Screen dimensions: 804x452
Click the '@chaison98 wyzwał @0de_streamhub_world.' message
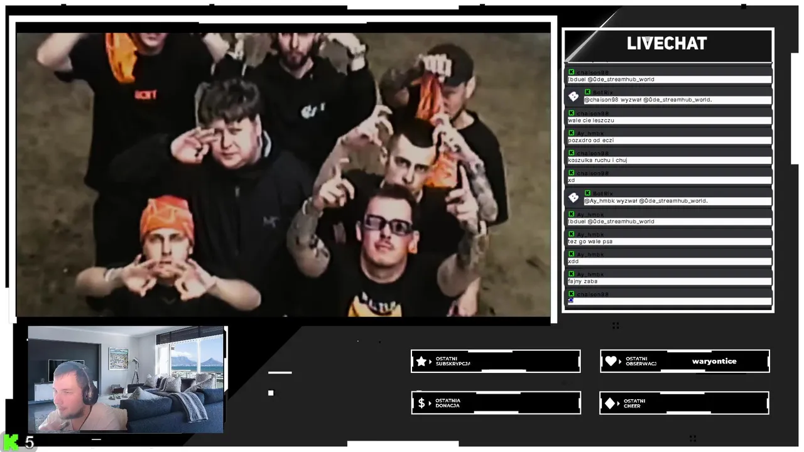pos(648,100)
